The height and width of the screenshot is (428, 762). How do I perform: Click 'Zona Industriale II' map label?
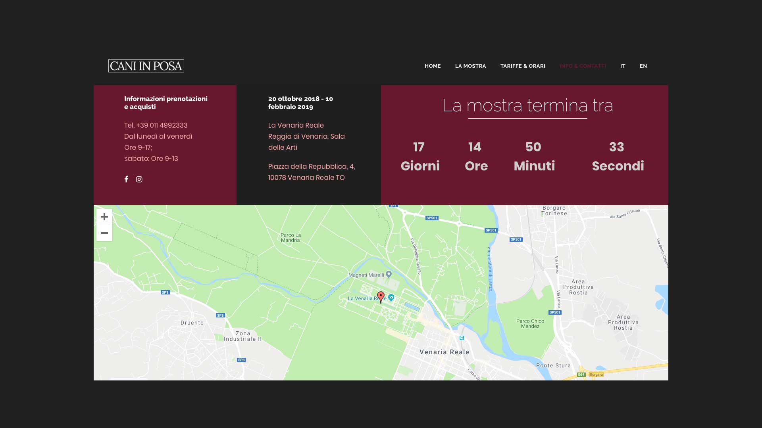coord(243,336)
